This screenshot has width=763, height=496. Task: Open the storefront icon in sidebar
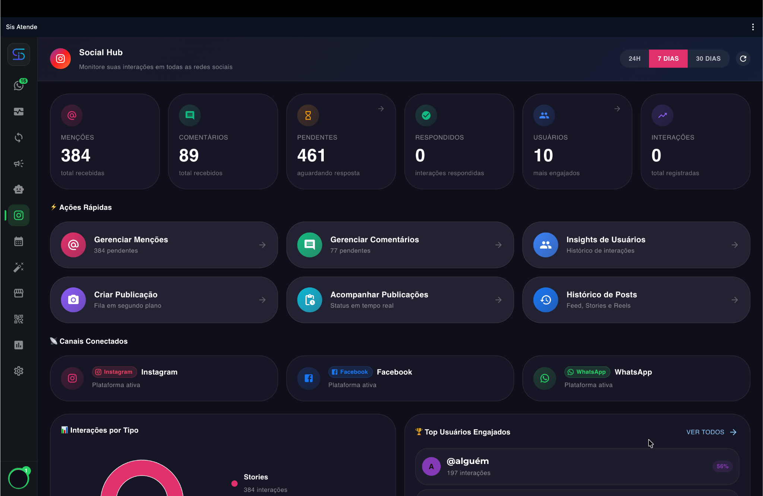tap(19, 293)
